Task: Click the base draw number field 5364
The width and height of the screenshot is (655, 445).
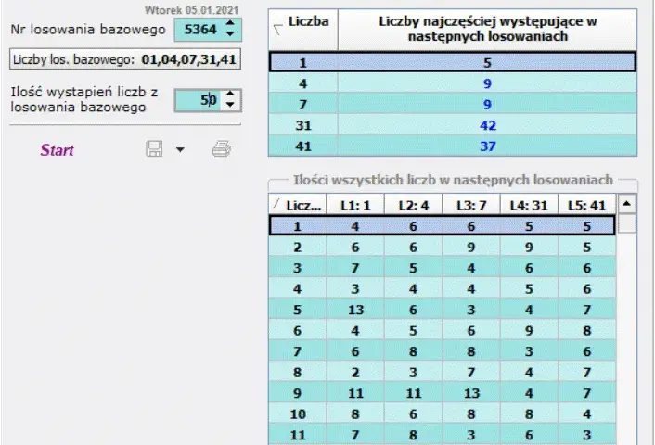Action: click(x=199, y=30)
